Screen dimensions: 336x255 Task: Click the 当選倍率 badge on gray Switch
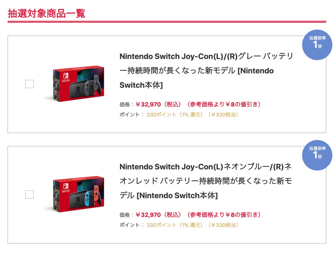click(317, 45)
